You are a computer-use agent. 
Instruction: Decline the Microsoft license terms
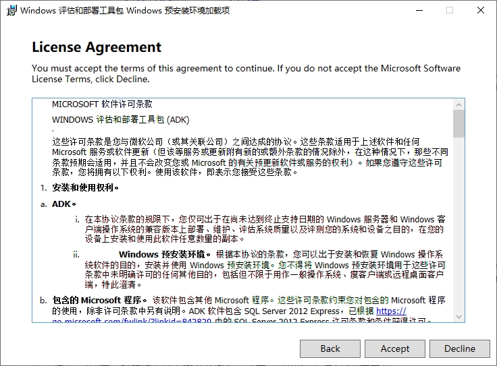coord(460,348)
